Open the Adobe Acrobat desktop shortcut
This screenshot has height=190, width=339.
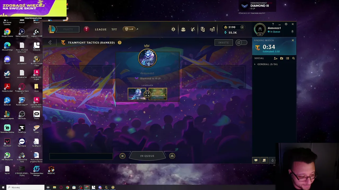(7, 87)
